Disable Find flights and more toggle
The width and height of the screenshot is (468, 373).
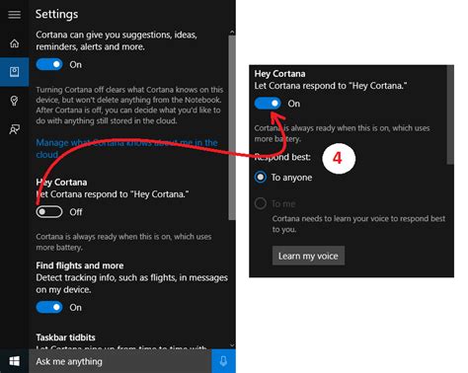pyautogui.click(x=49, y=307)
